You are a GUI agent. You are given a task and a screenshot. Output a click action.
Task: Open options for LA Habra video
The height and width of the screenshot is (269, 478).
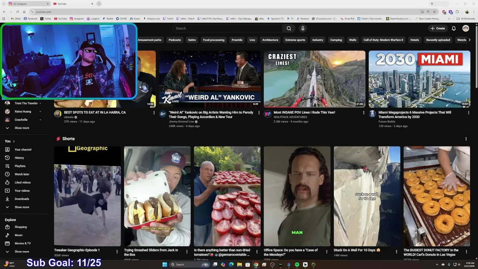click(x=154, y=112)
